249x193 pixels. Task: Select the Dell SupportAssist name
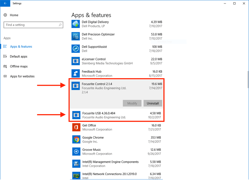pyautogui.click(x=94, y=47)
